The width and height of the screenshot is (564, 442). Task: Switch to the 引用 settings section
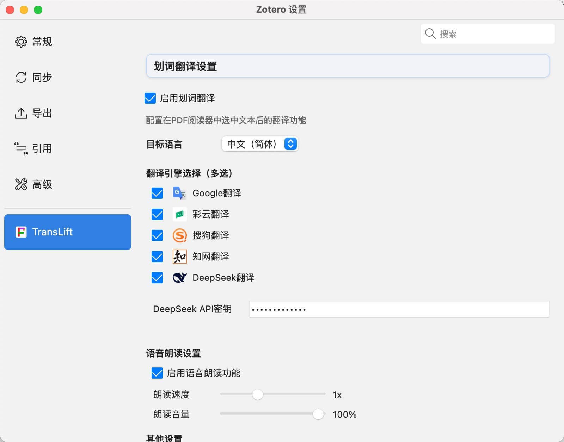click(x=21, y=148)
